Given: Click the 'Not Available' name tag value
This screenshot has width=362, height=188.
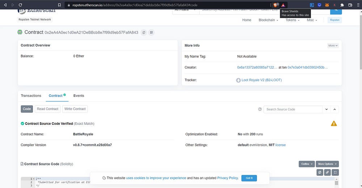Looking at the screenshot, I should [247, 56].
